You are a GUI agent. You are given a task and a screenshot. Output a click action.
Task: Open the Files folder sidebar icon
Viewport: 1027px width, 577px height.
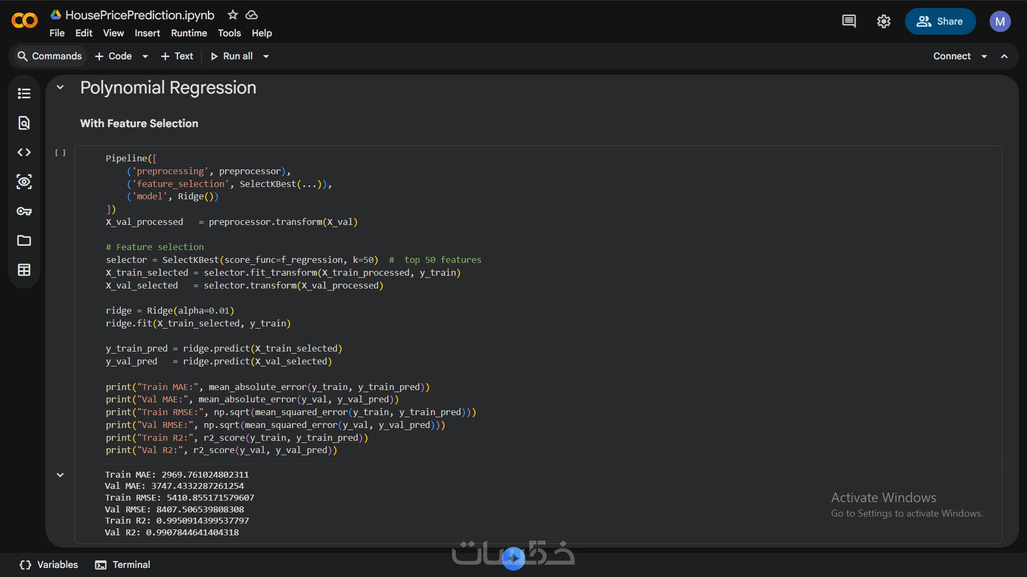(24, 240)
